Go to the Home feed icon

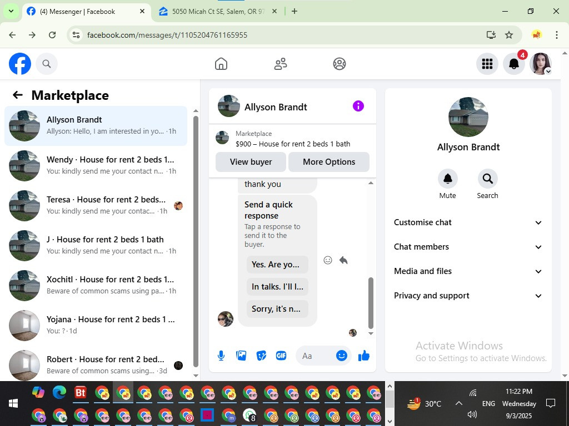click(221, 64)
